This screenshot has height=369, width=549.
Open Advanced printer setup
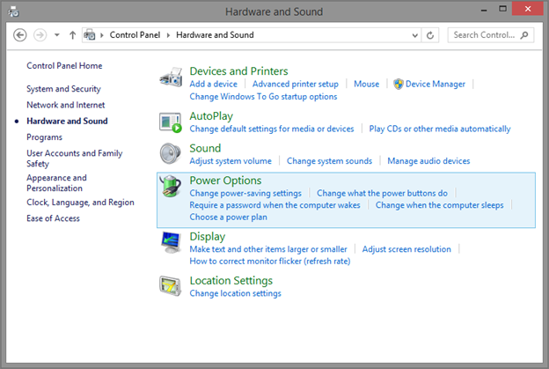(x=296, y=84)
